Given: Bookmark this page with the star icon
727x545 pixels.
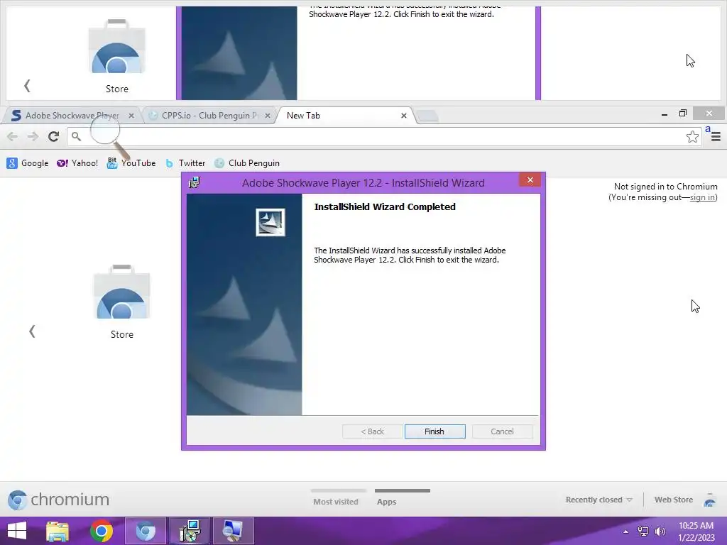Looking at the screenshot, I should pos(692,137).
